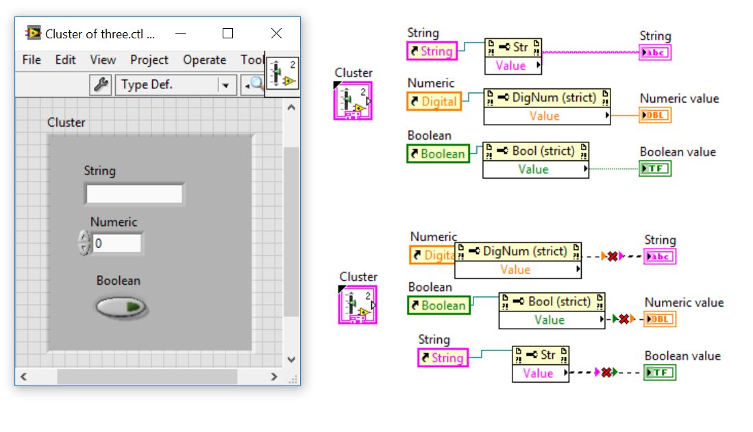The width and height of the screenshot is (753, 432).
Task: Click the green Boolean reference in lower diagram
Action: 439,305
